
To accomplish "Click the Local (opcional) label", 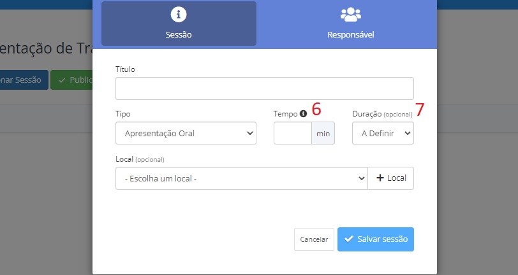I will (x=140, y=159).
